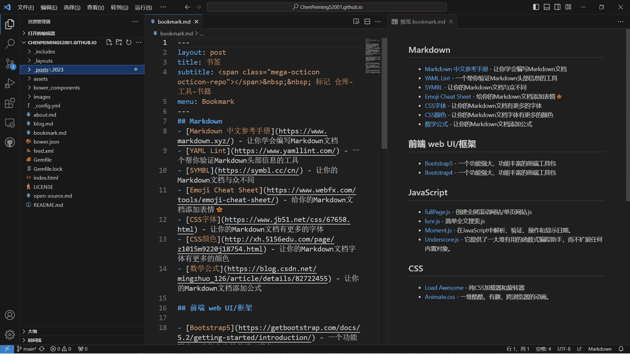Open notifications bell in status bar
Image resolution: width=630 pixels, height=354 pixels.
tap(621, 349)
